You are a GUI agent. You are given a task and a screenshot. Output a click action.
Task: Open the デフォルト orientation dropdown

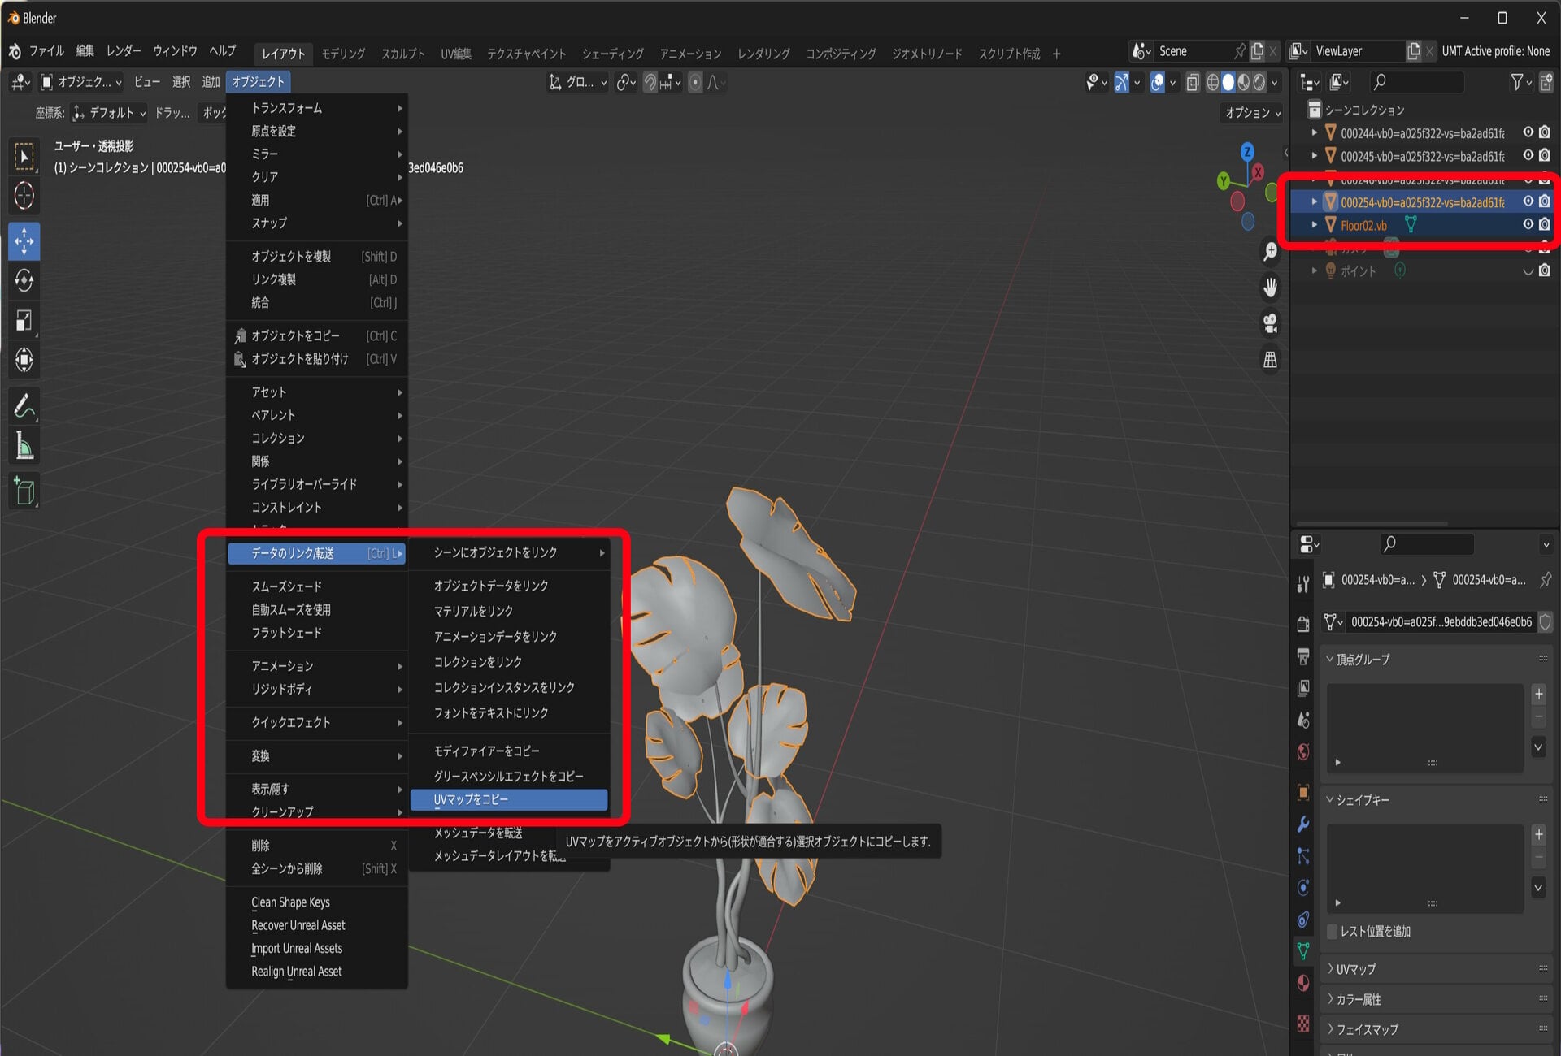(109, 113)
